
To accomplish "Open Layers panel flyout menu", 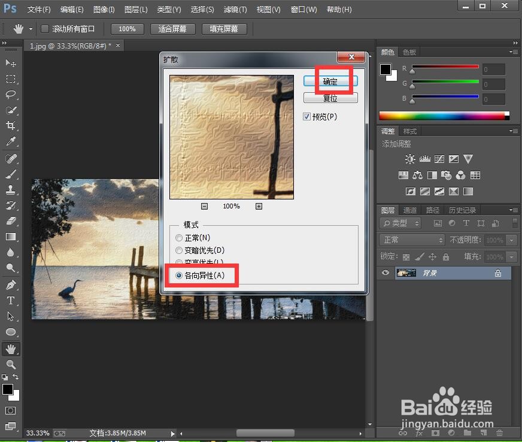I will pos(514,210).
